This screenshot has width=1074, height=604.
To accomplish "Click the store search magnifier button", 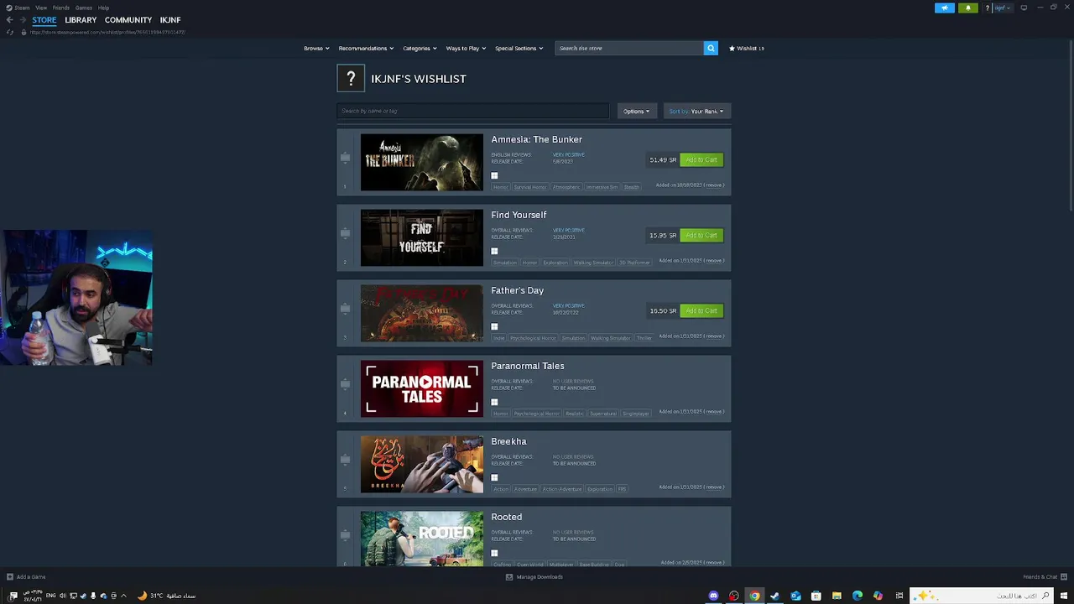I will point(711,48).
